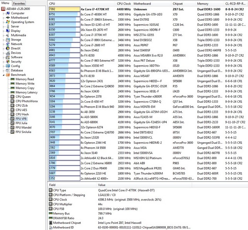Sort by the CPU column header
The height and width of the screenshot is (230, 248).
pos(81,3)
